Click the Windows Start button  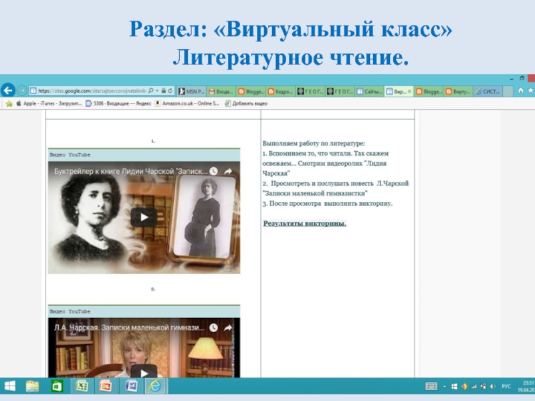9,386
